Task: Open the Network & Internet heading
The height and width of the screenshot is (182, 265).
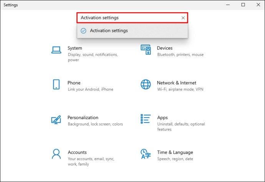Action: coord(177,83)
